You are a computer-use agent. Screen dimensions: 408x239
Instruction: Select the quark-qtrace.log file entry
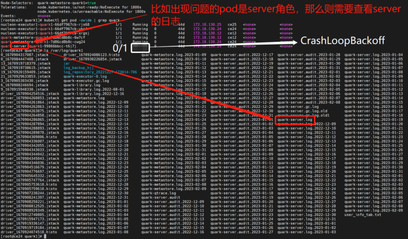159,193
